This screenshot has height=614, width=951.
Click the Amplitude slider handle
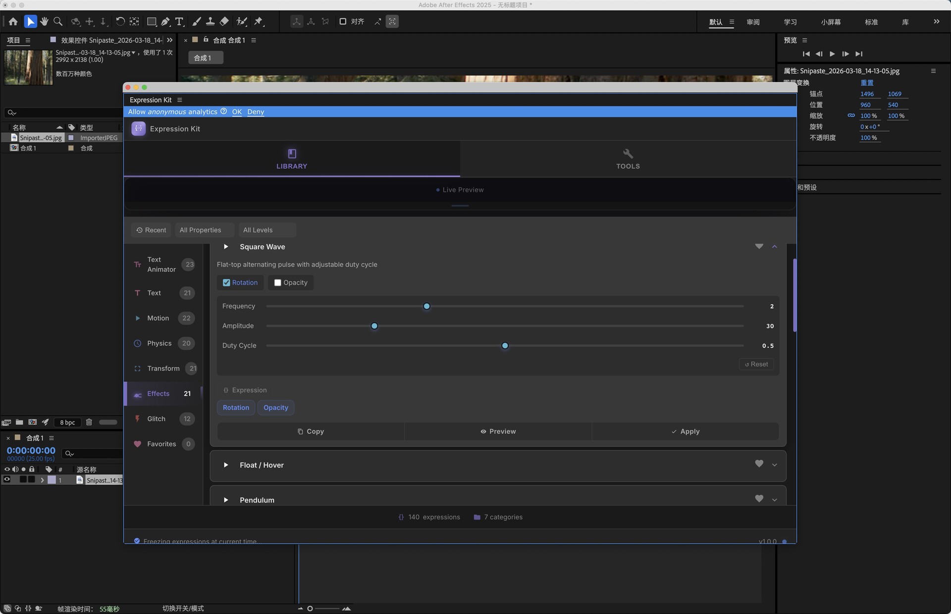[374, 326]
